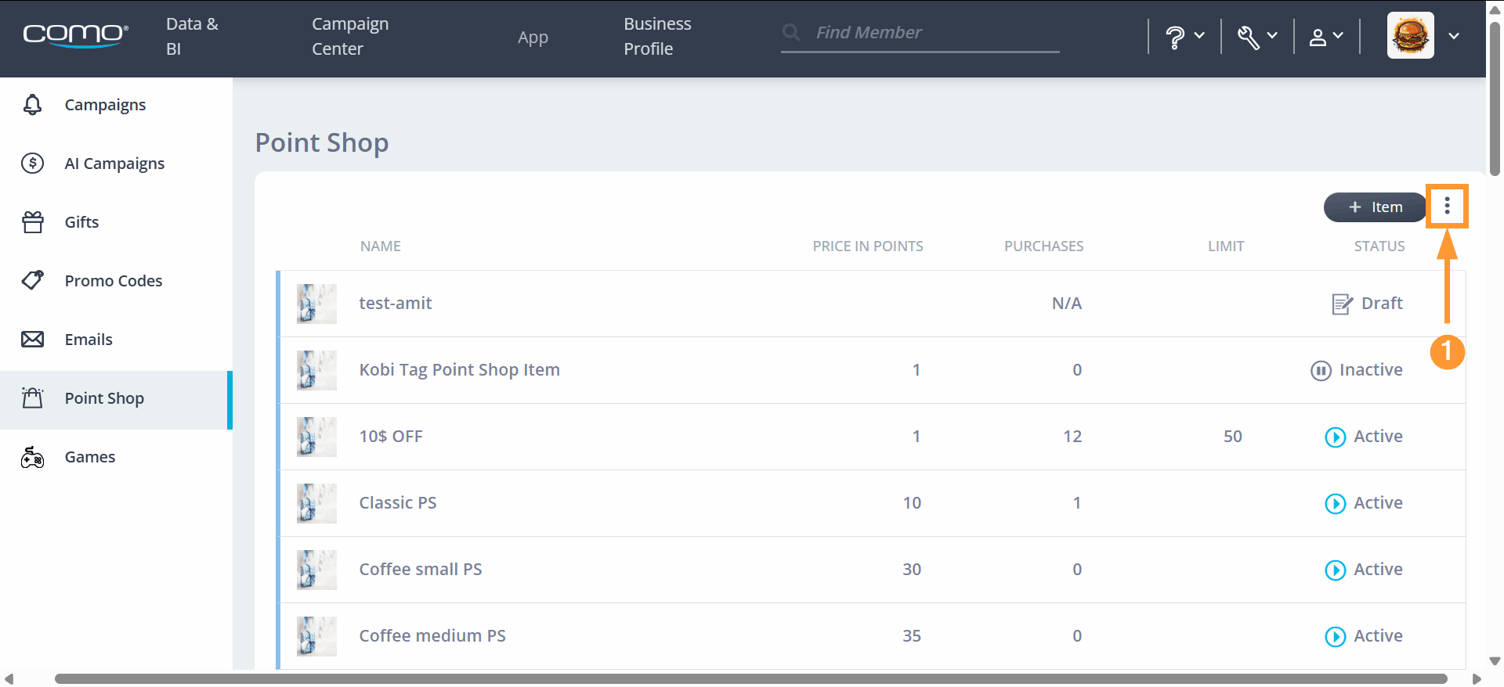1504x687 pixels.
Task: Open the Coffee medium PS item name
Action: tap(432, 636)
